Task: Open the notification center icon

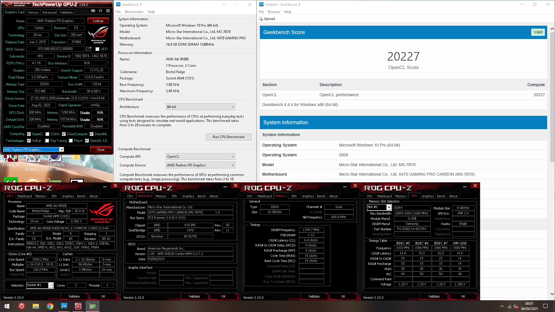Action: click(x=545, y=306)
